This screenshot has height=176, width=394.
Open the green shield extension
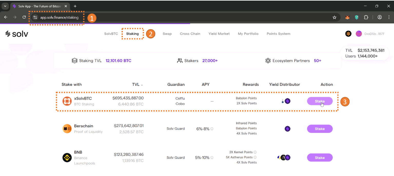point(357,17)
